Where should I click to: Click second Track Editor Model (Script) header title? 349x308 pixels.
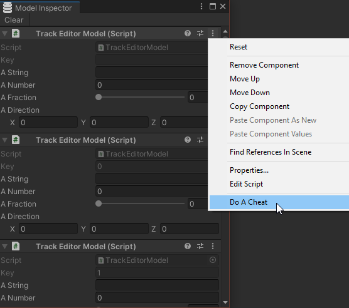click(x=86, y=140)
